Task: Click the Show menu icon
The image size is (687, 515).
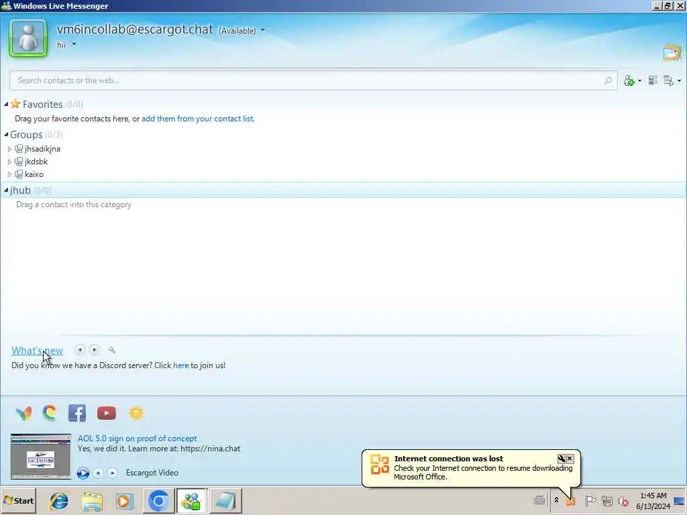Action: (669, 80)
